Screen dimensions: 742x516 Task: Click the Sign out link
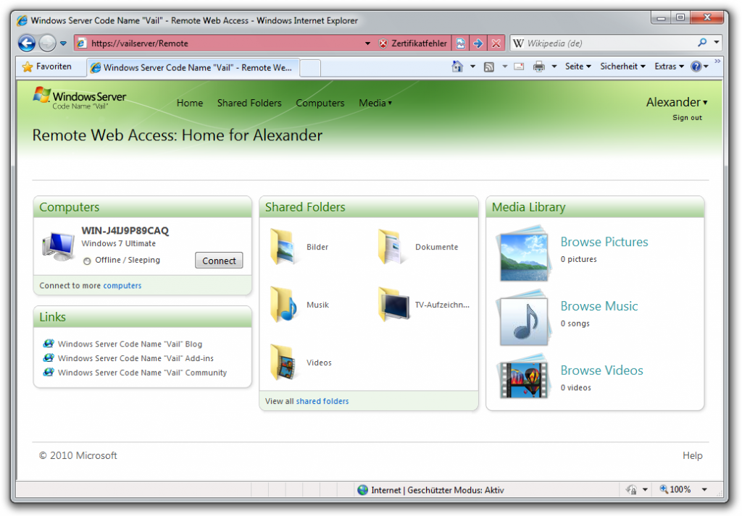(687, 118)
